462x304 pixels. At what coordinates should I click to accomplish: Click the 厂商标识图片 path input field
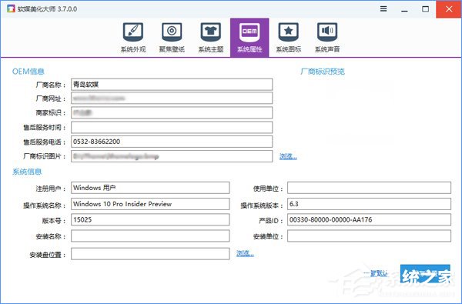click(x=172, y=156)
